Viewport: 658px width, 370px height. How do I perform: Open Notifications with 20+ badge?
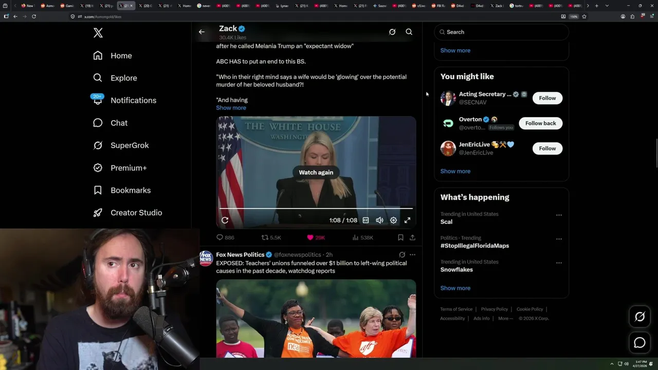(124, 100)
